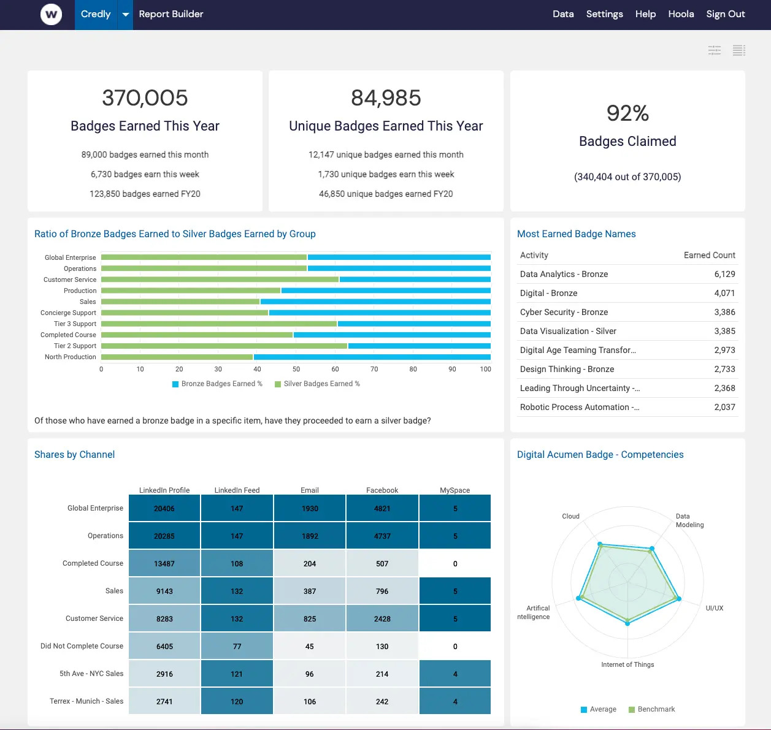Click the 370,005 badges earned figure
771x730 pixels.
click(145, 98)
